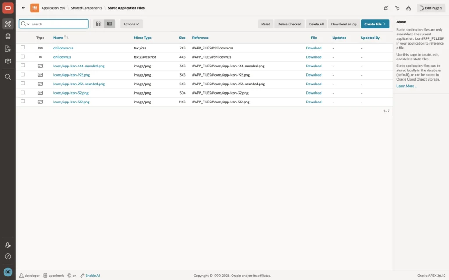Viewport: 449px width, 280px height.
Task: Open the Updated column header menu
Action: coord(339,38)
